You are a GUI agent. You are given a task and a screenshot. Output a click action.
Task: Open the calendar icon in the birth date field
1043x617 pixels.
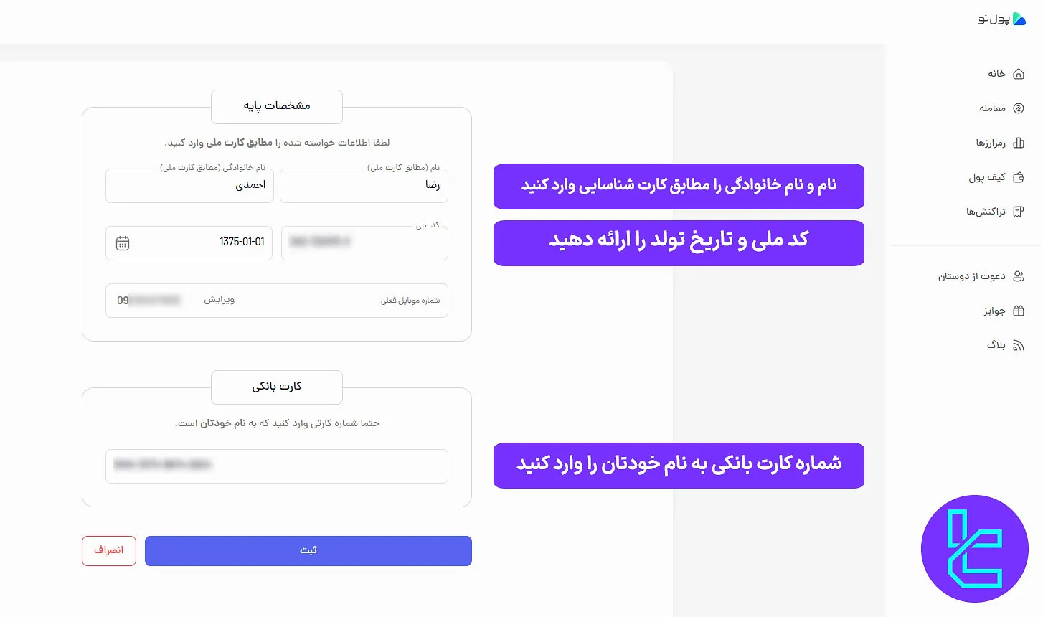(123, 243)
